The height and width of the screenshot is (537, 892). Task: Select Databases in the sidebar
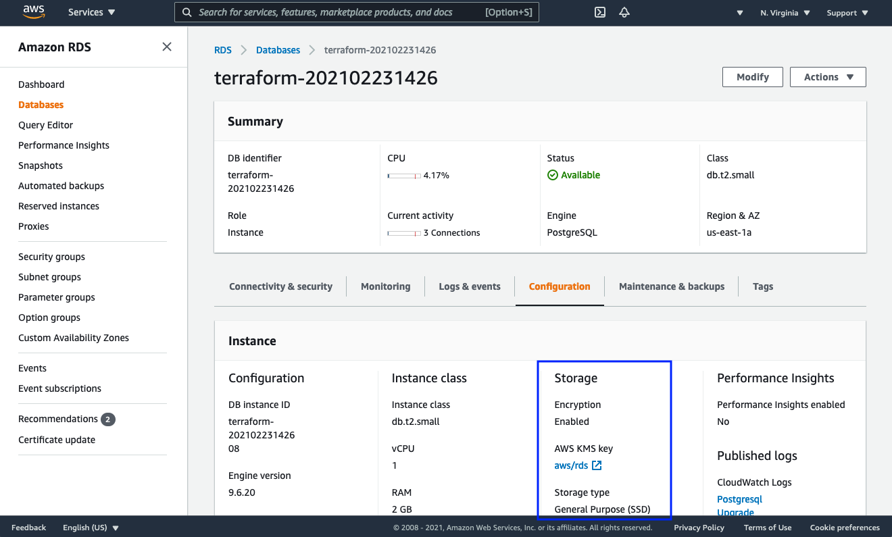[x=41, y=105]
